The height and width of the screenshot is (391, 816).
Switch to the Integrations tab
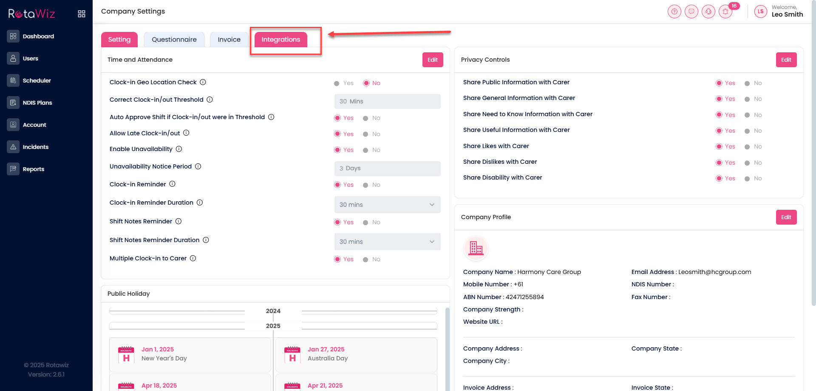(x=280, y=40)
